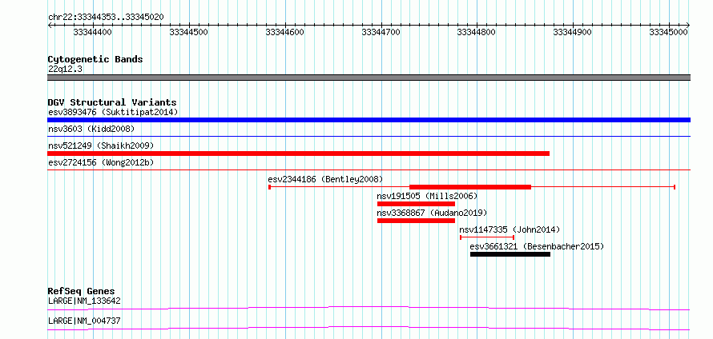The image size is (713, 339).
Task: Click the right arrow end of the ruler
Action: (688, 25)
